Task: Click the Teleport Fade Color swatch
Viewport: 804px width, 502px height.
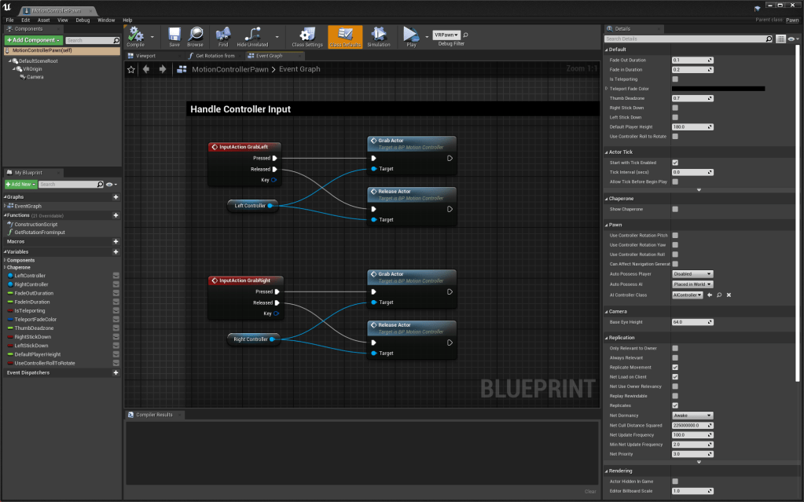Action: 718,89
